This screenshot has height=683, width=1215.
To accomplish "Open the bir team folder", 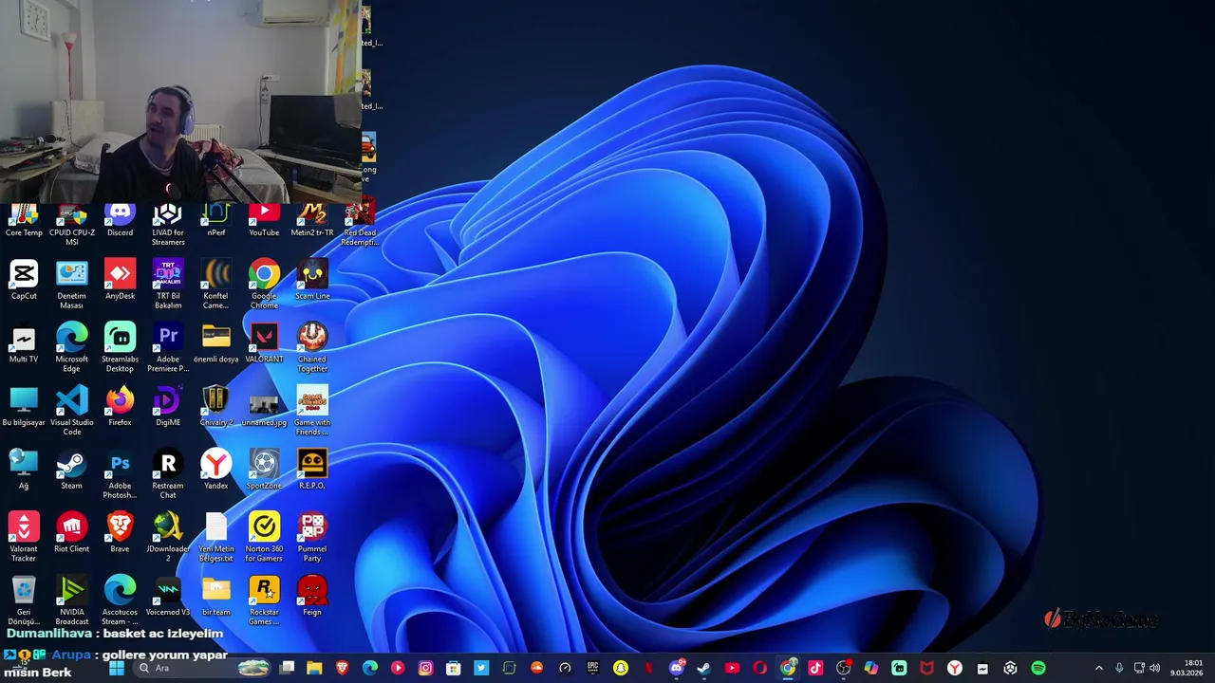I will tap(216, 597).
